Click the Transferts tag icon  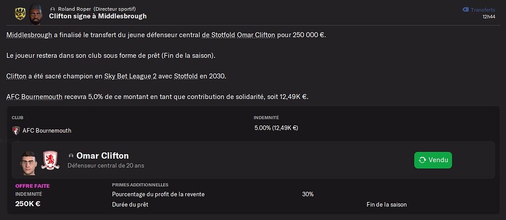click(x=465, y=10)
